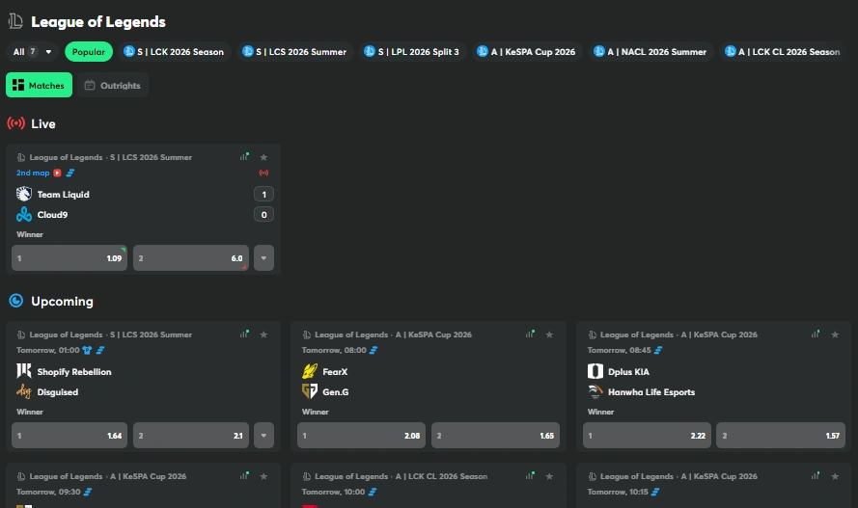
Task: Favorite the Tomorrow 10:15 KeSPA Cup match
Action: point(835,476)
